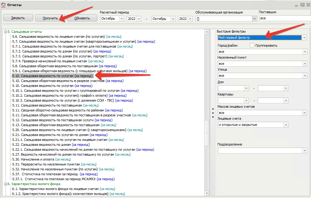Select 5.11 Сальдовая ведомость по поставщикам (за месяц)

click(55, 105)
